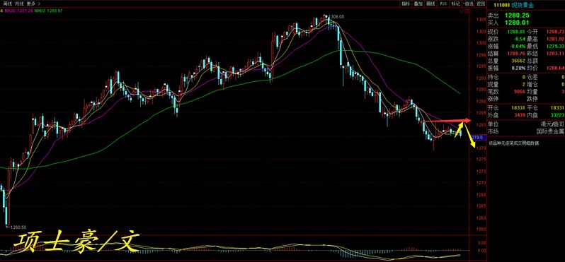Viewport: 565px width, 262px height.
Task: Open the F10 info button
Action: [x=443, y=4]
